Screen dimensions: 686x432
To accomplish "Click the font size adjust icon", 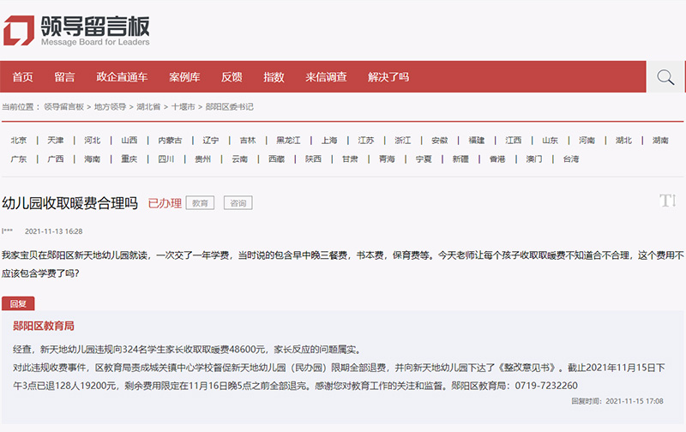I will 668,201.
